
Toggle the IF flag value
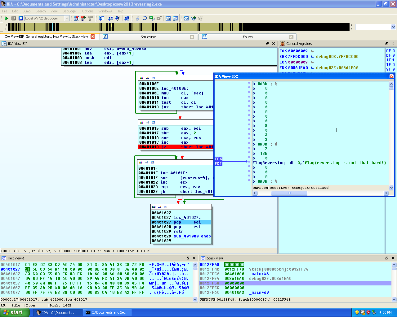[394, 60]
